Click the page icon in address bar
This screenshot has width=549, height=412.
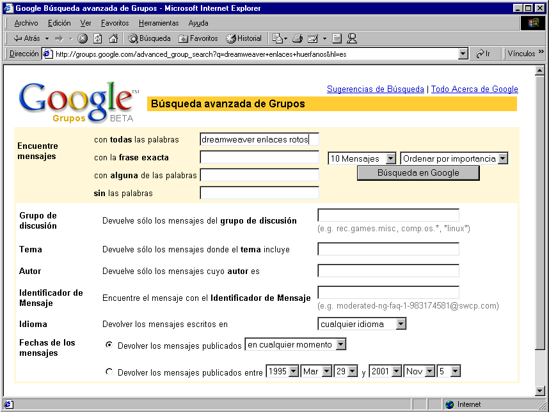click(x=47, y=54)
